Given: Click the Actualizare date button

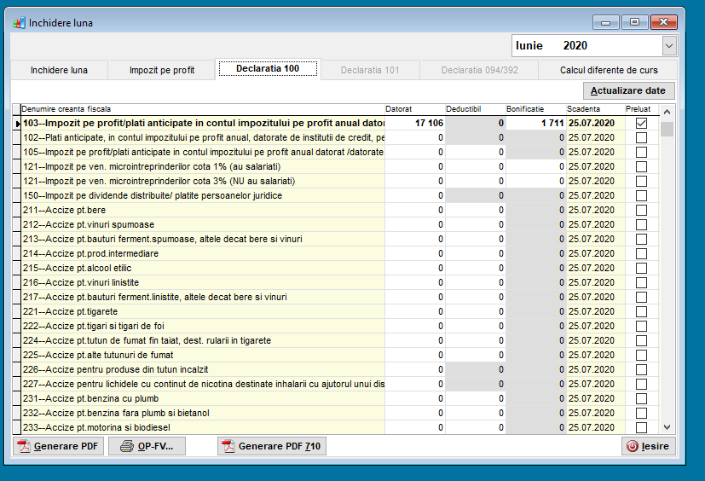Looking at the screenshot, I should tap(629, 90).
